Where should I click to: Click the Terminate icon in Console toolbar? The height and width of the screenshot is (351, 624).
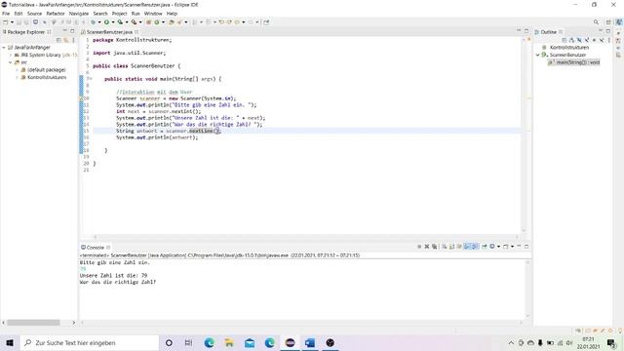pos(419,247)
